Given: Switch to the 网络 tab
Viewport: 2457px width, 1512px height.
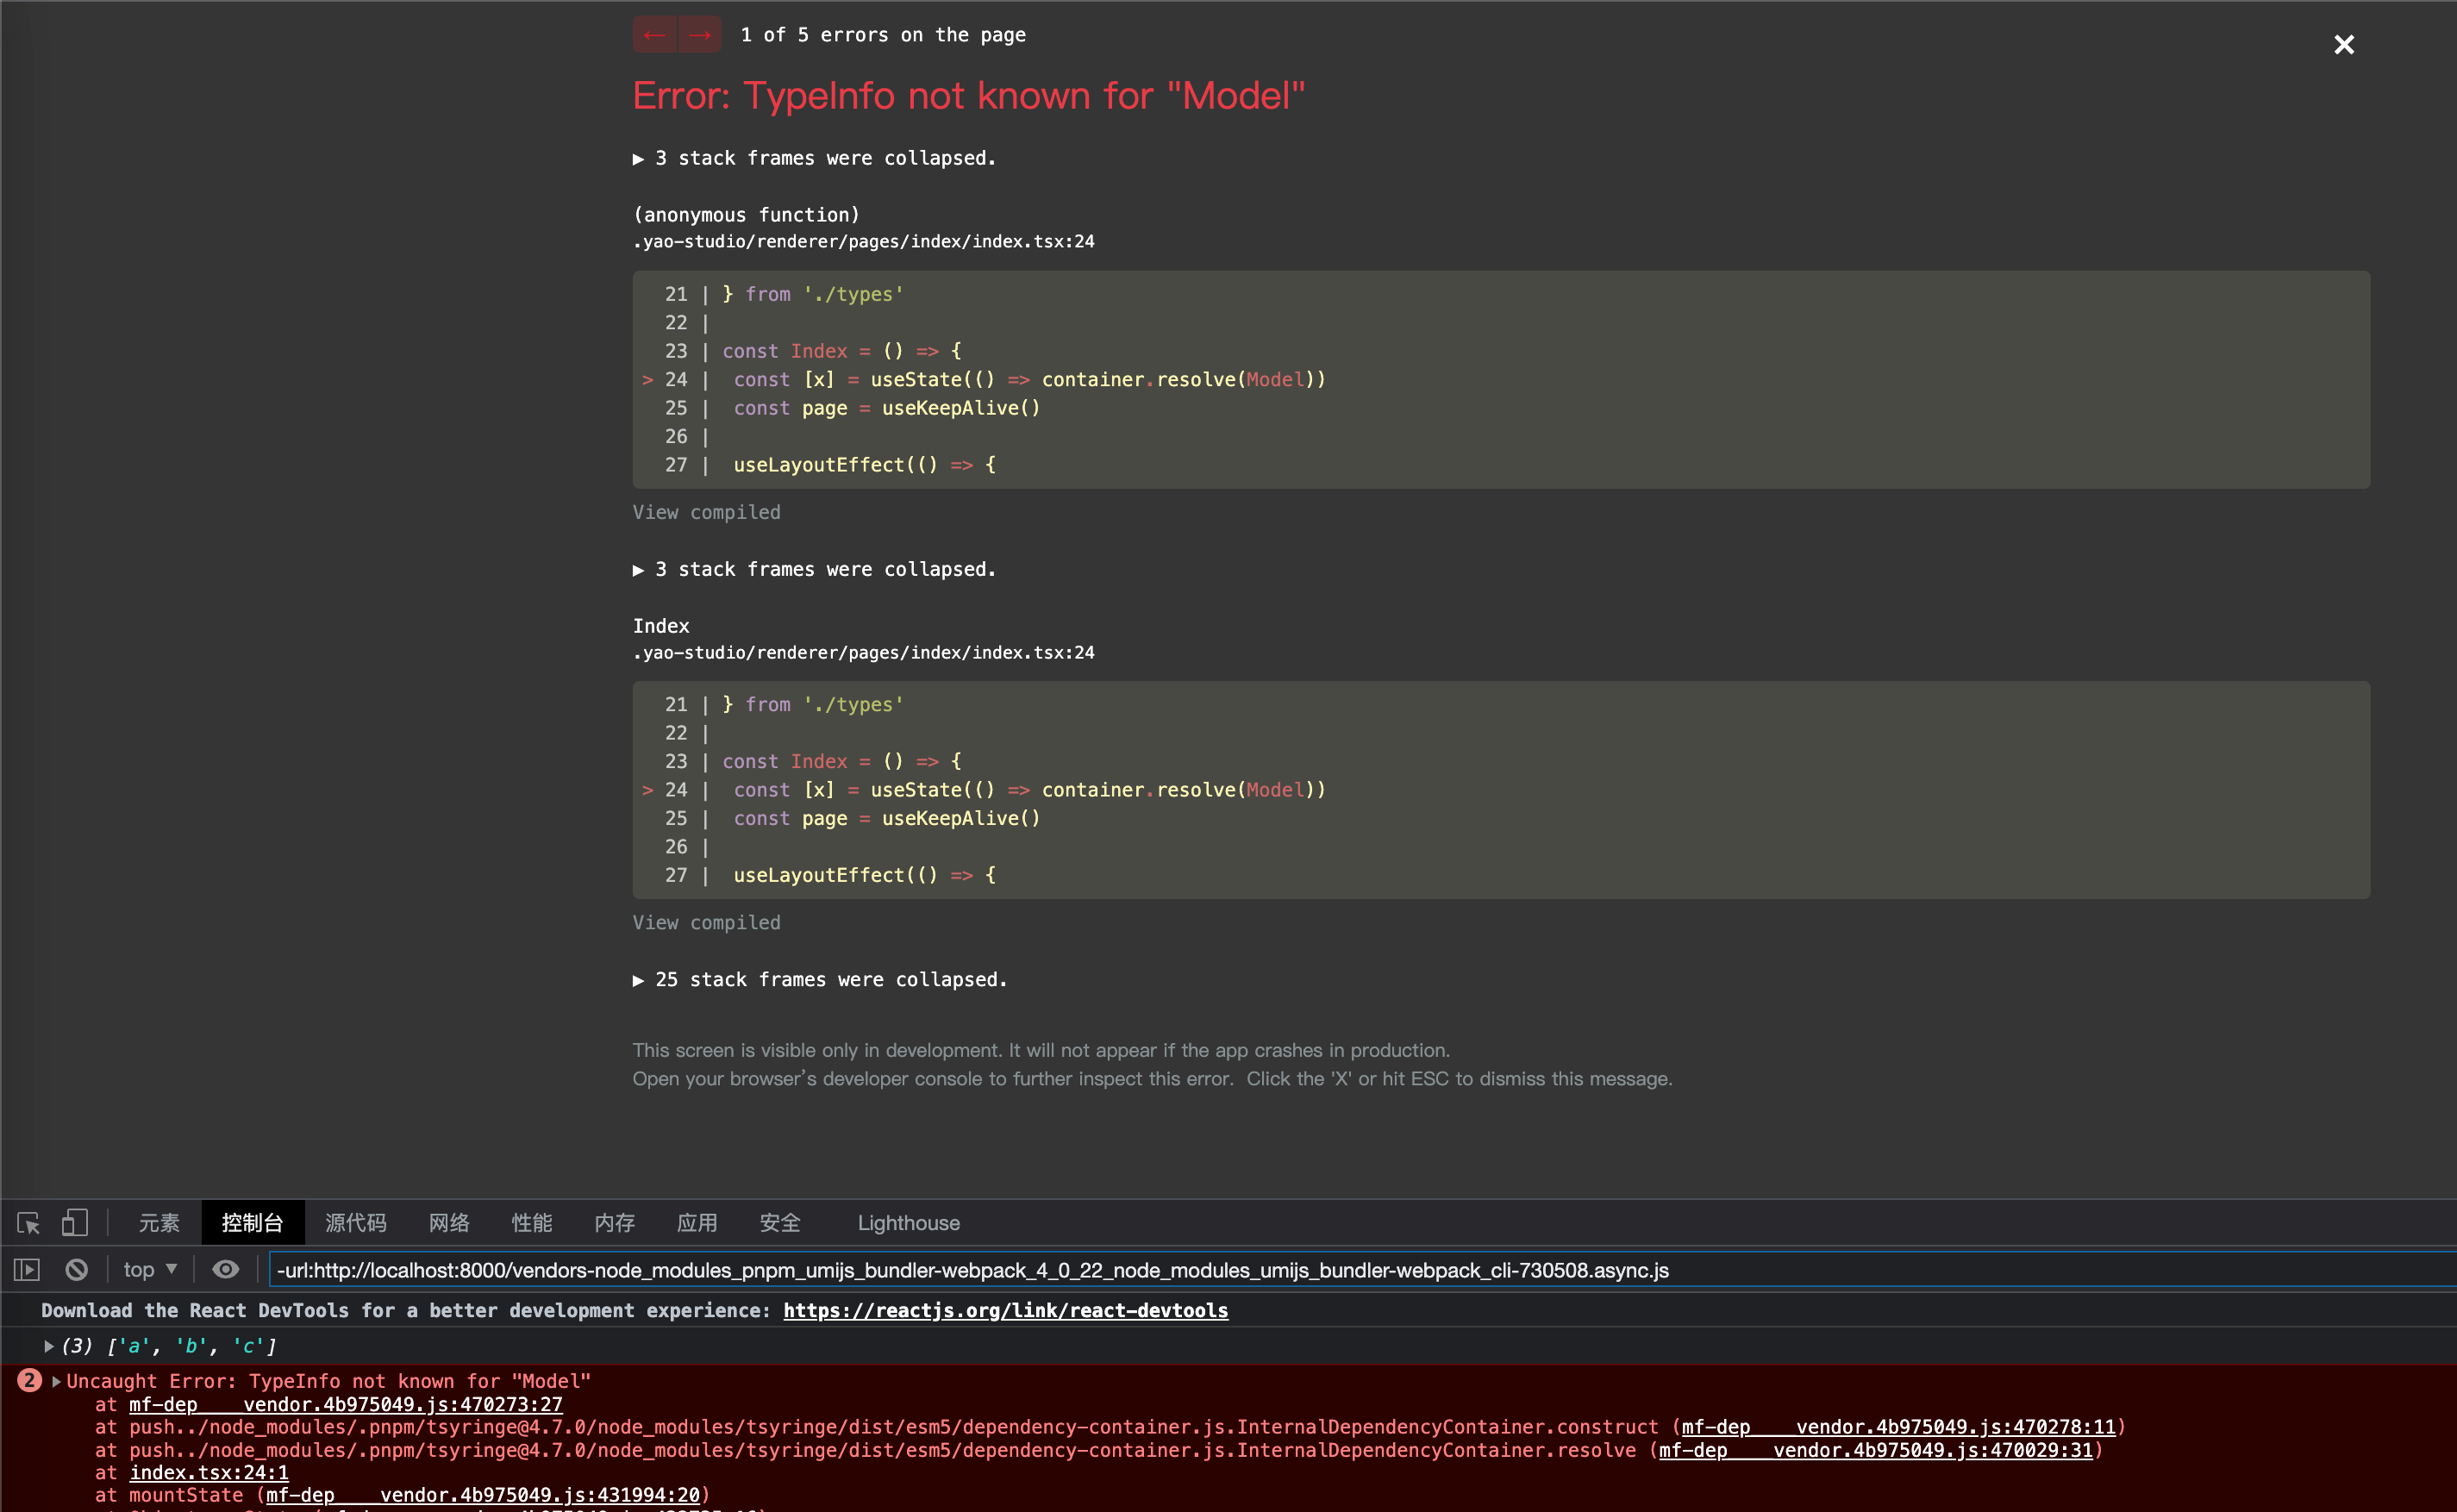Looking at the screenshot, I should click(x=449, y=1223).
